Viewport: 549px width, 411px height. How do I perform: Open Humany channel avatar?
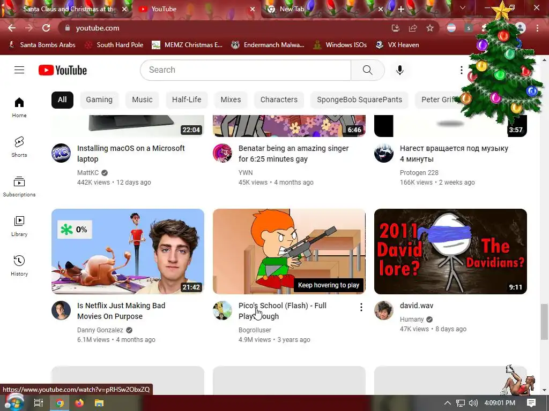[x=384, y=310]
